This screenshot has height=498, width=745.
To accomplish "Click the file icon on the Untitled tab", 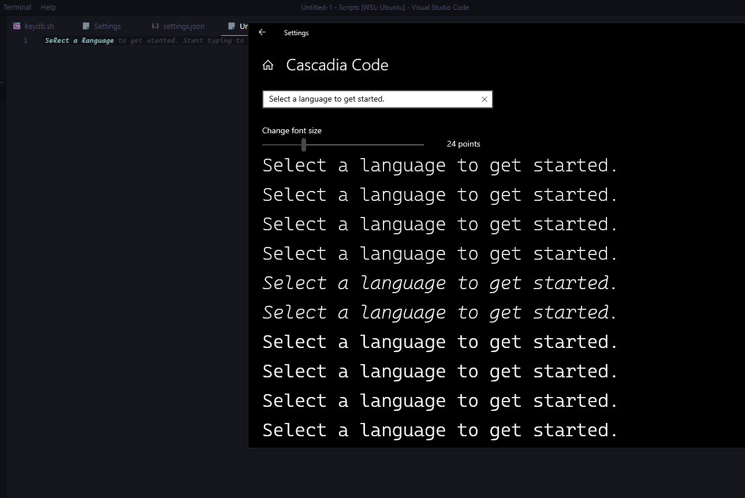I will coord(232,26).
